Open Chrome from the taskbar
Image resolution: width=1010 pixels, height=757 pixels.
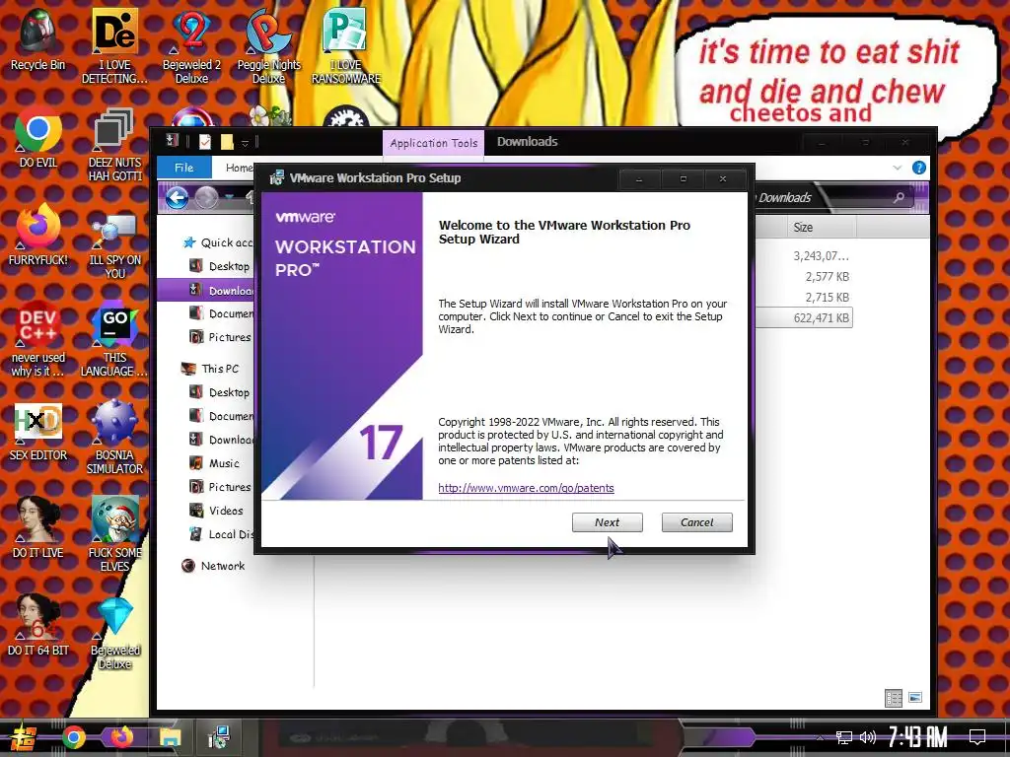[x=73, y=737]
